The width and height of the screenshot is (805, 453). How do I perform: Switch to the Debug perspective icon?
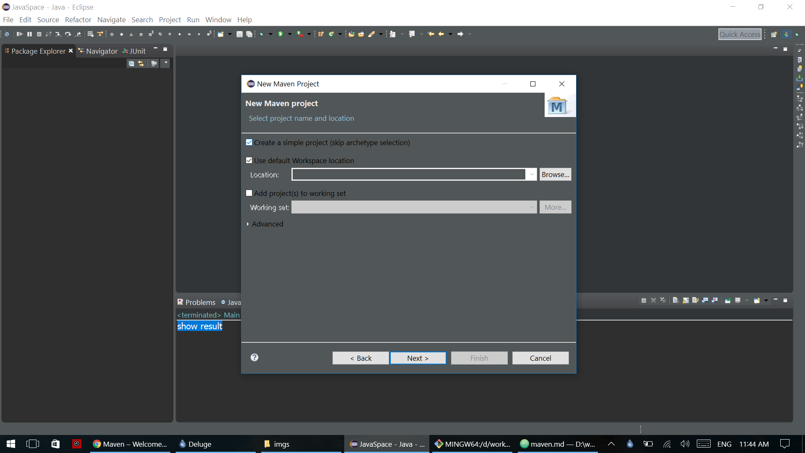[797, 34]
